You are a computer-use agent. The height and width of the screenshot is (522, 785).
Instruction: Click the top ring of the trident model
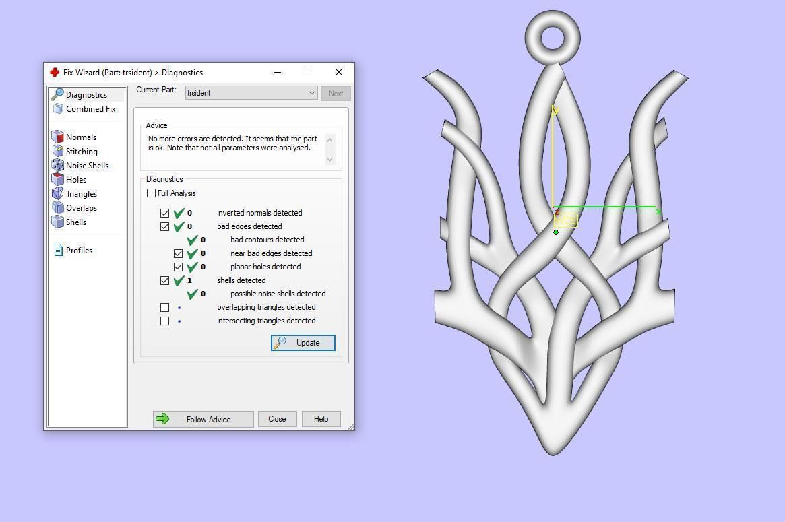(x=553, y=37)
